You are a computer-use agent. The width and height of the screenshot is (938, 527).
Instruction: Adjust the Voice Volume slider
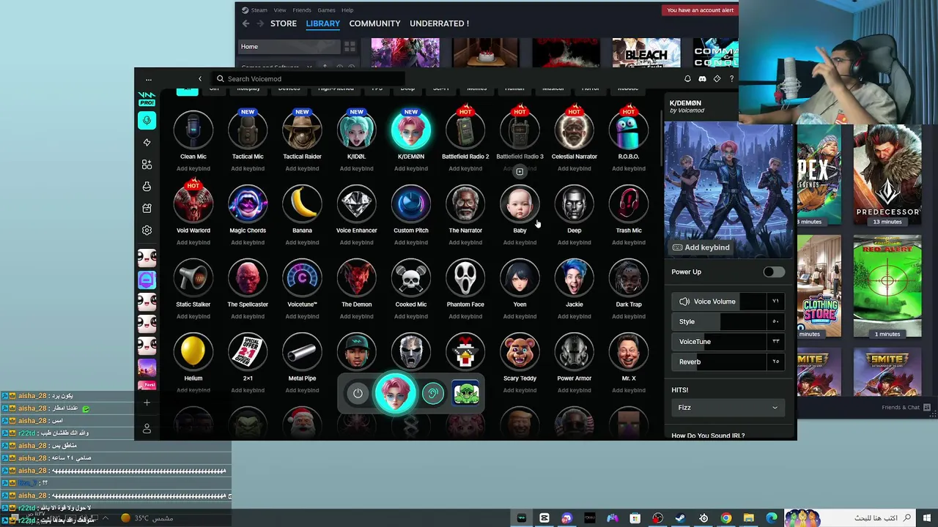(728, 302)
